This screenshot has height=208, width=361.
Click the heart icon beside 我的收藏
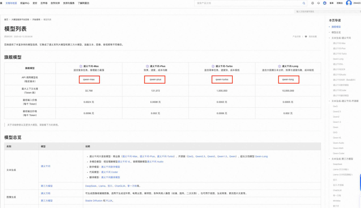coord(306,37)
